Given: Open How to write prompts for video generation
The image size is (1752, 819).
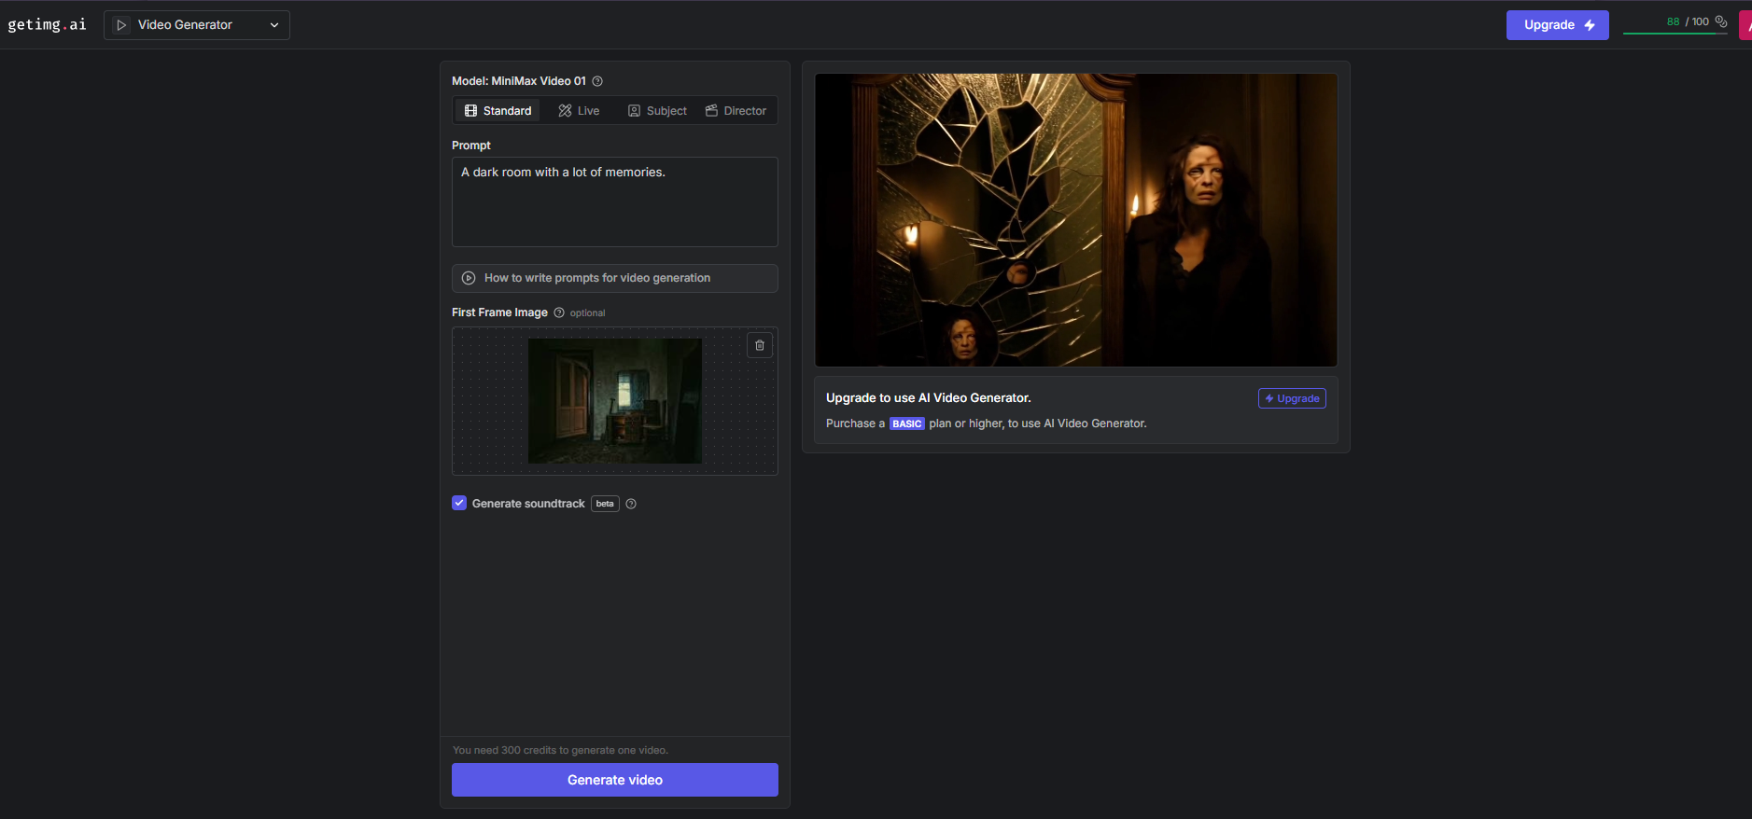Looking at the screenshot, I should [x=615, y=278].
